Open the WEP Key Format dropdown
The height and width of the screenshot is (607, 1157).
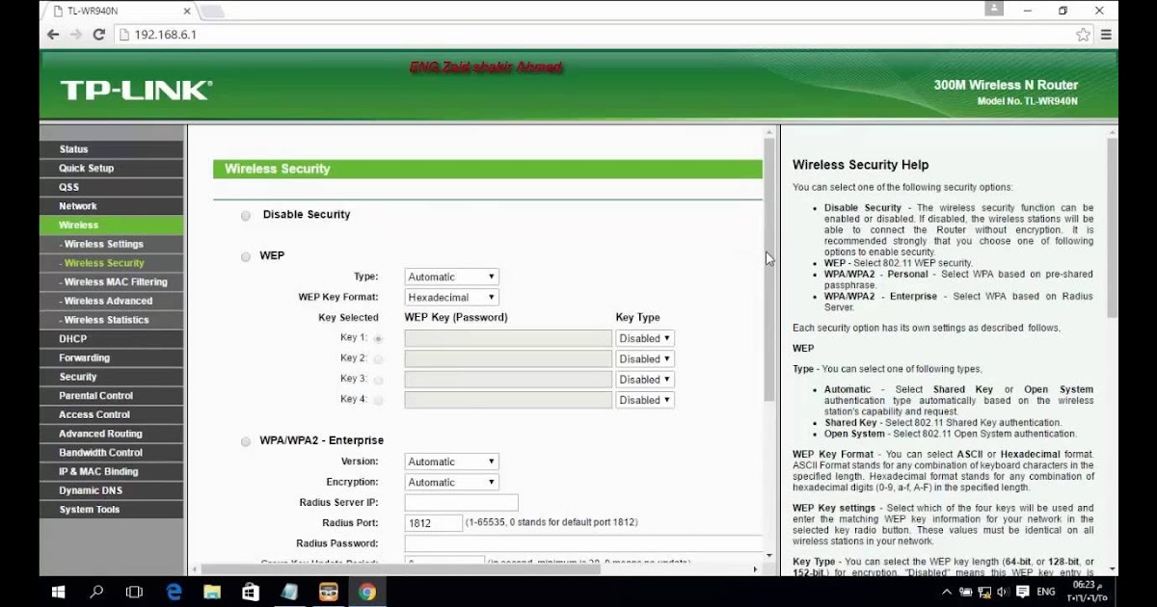[x=451, y=298]
